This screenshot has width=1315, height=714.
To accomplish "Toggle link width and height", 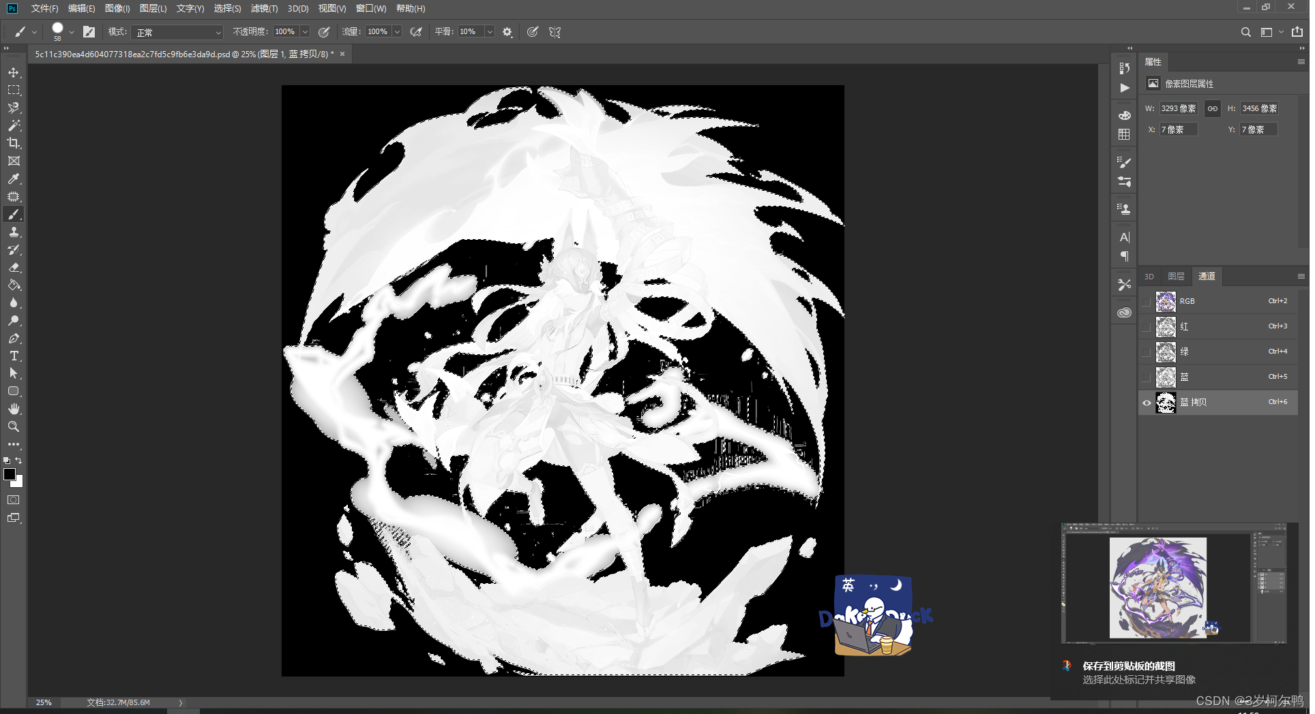I will click(1212, 108).
